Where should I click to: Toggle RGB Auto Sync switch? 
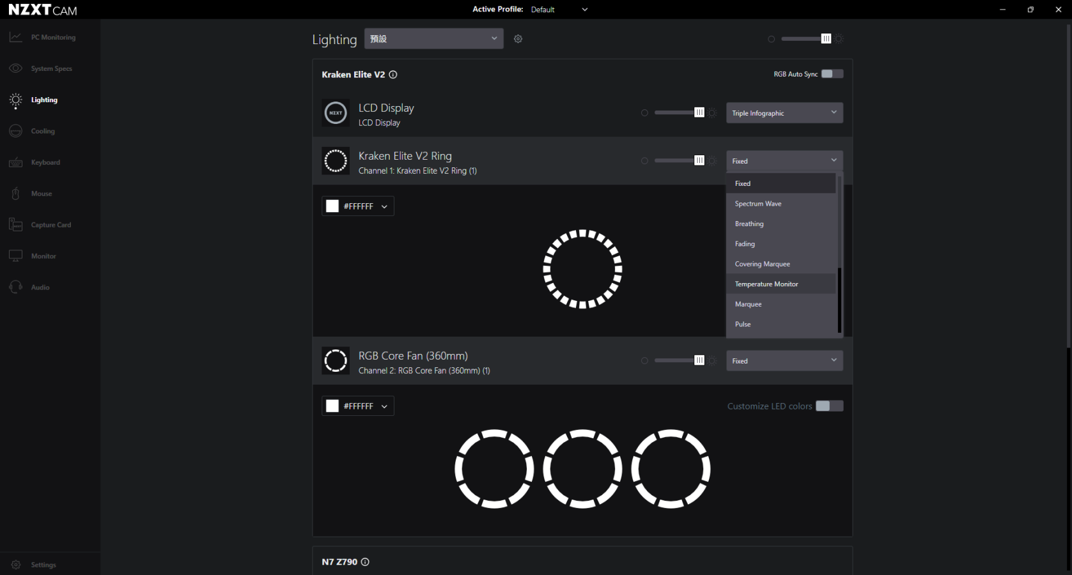pos(832,74)
